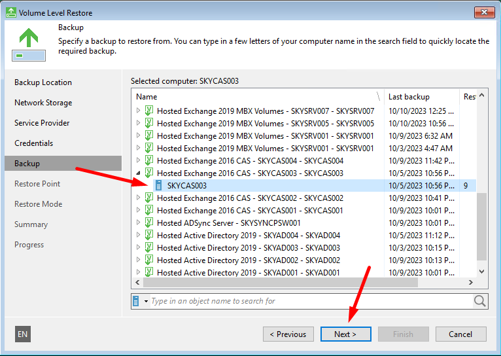Select the Summary step
501x356 pixels.
[x=31, y=224]
